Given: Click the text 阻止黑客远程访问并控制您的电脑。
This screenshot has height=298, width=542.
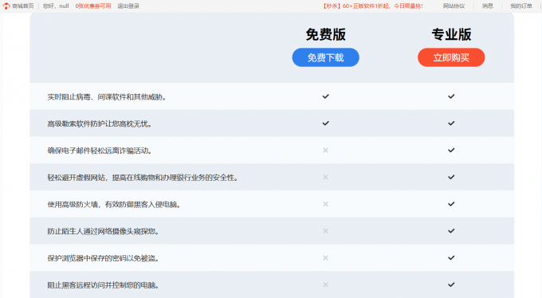Looking at the screenshot, I should (104, 285).
